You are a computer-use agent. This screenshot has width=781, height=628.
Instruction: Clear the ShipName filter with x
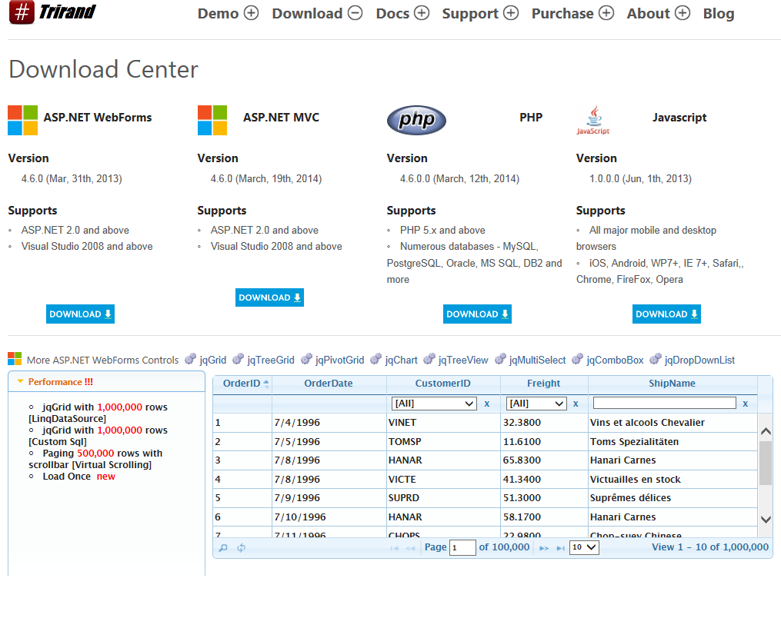pyautogui.click(x=745, y=404)
